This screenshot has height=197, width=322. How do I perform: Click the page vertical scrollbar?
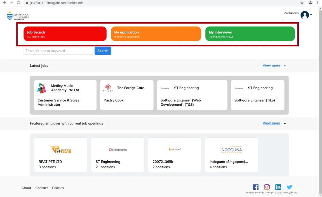[320, 102]
